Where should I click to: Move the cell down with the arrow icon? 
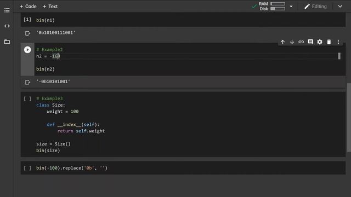coord(292,42)
